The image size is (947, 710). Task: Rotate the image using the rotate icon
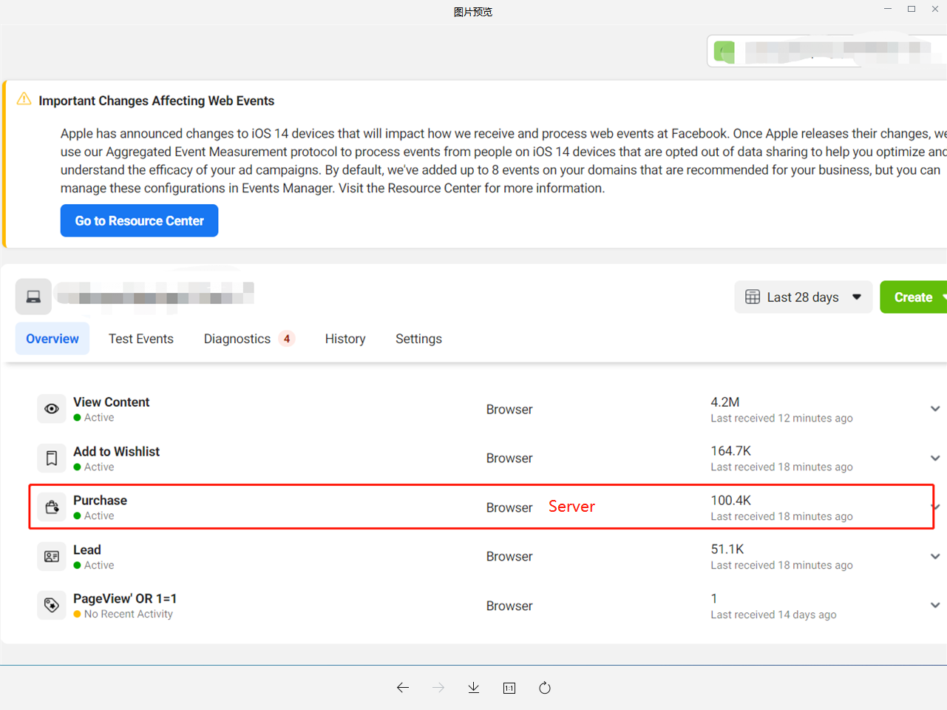coord(545,688)
